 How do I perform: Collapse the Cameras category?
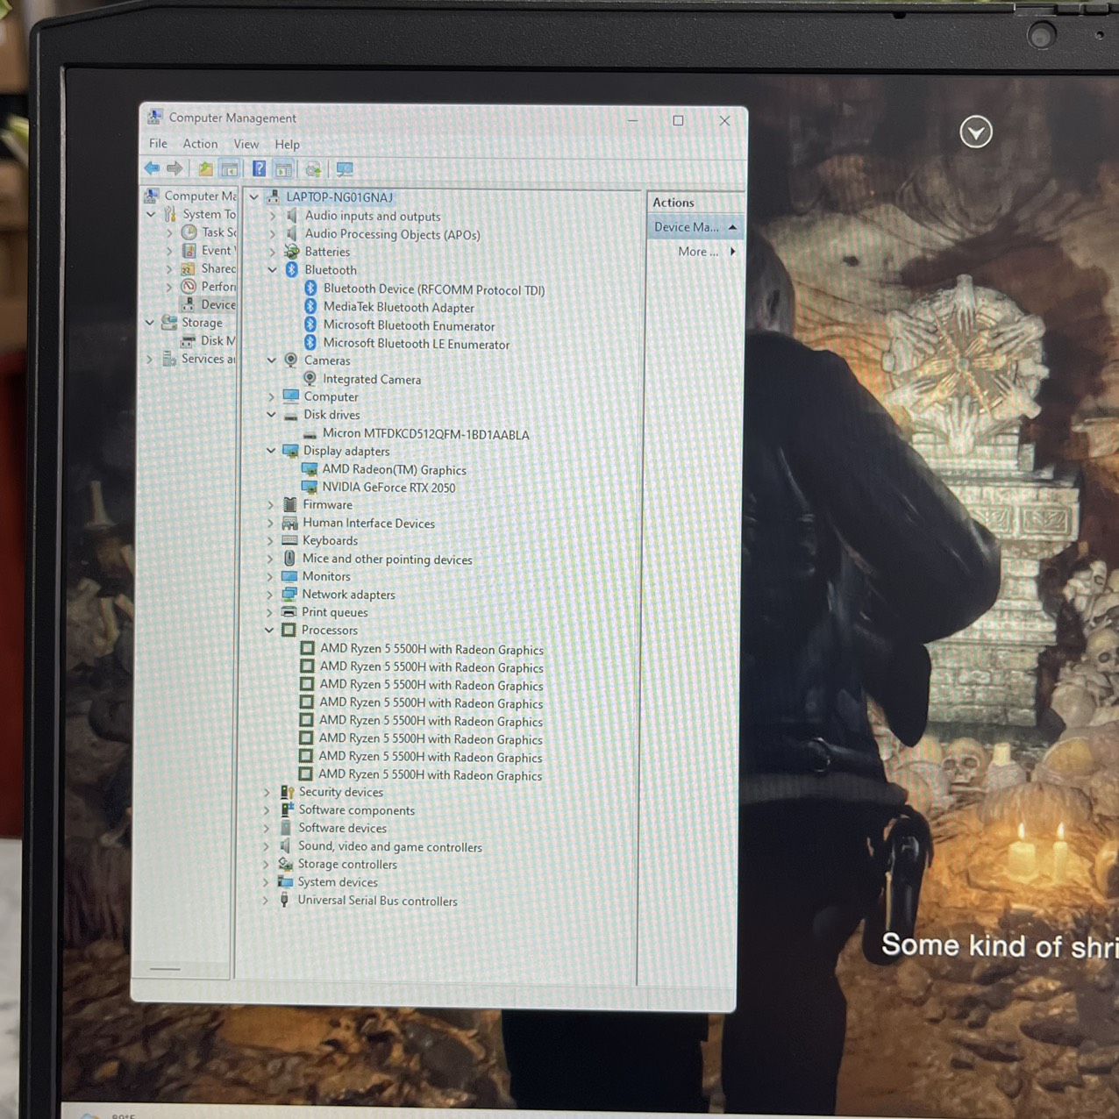click(272, 360)
